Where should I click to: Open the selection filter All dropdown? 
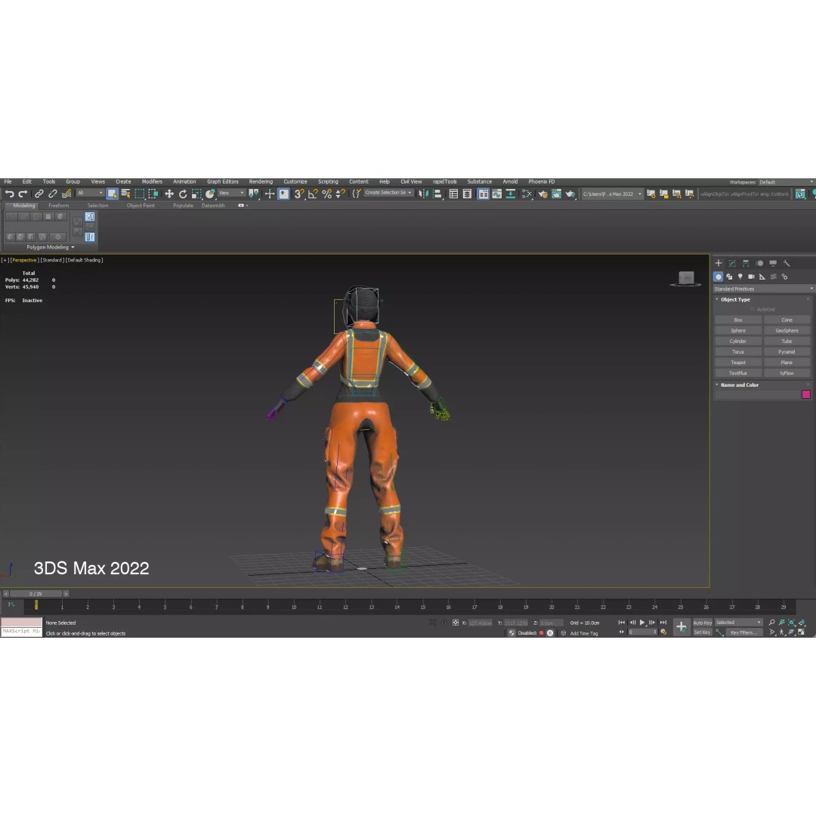[x=90, y=193]
